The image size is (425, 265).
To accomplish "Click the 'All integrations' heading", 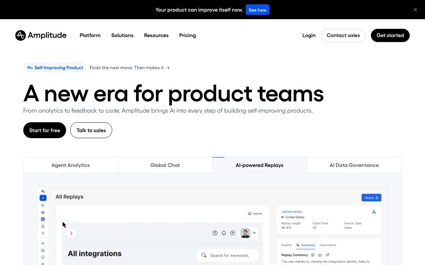I will click(x=95, y=254).
